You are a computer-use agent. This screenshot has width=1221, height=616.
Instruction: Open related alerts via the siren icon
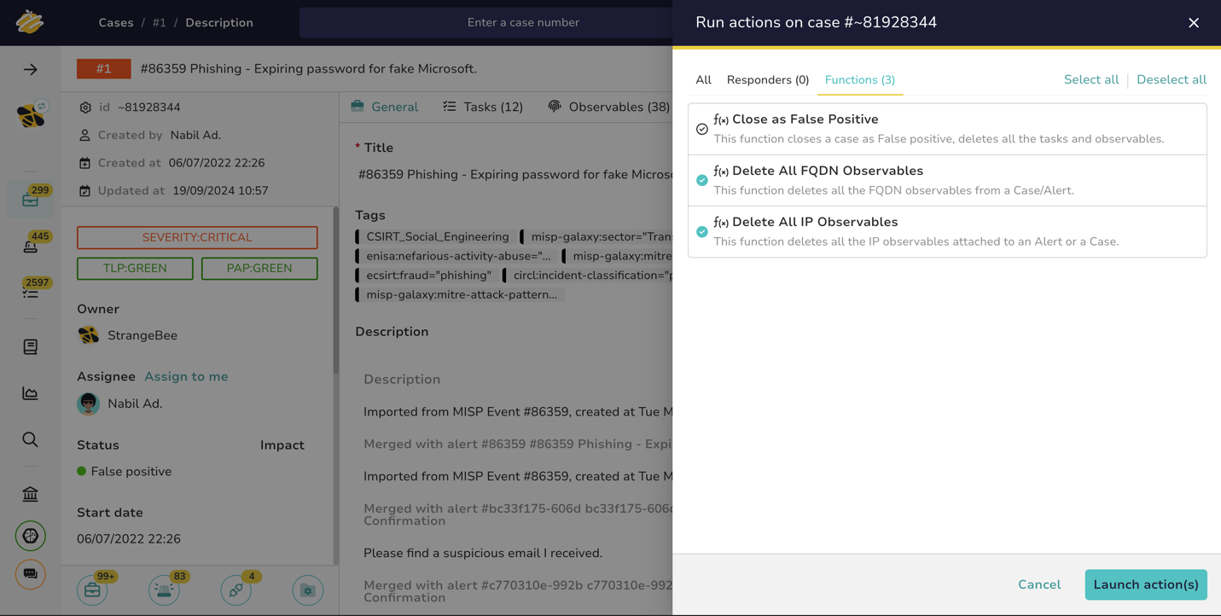164,590
